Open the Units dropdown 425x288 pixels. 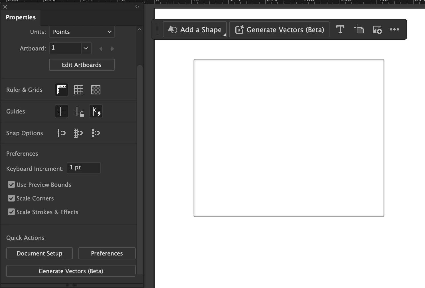[82, 32]
